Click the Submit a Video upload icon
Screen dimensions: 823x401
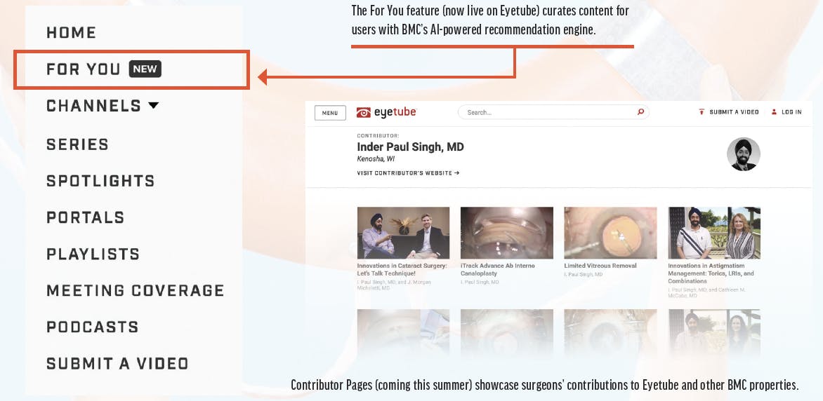(702, 111)
